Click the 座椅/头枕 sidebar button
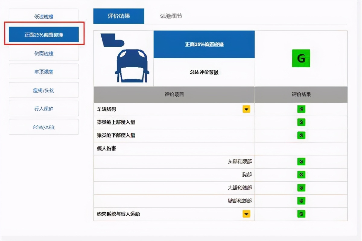 [x=43, y=90]
